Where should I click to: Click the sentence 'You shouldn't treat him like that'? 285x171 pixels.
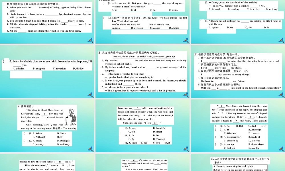coord(45,21)
